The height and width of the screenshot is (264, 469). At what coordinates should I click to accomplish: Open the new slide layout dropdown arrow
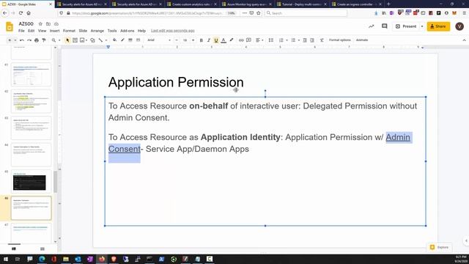pos(15,40)
